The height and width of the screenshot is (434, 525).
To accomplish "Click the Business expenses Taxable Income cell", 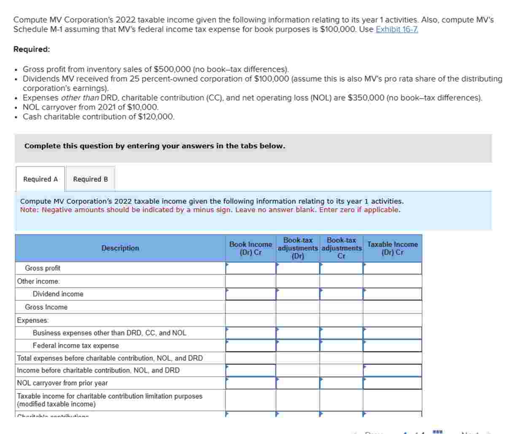I will (391, 332).
